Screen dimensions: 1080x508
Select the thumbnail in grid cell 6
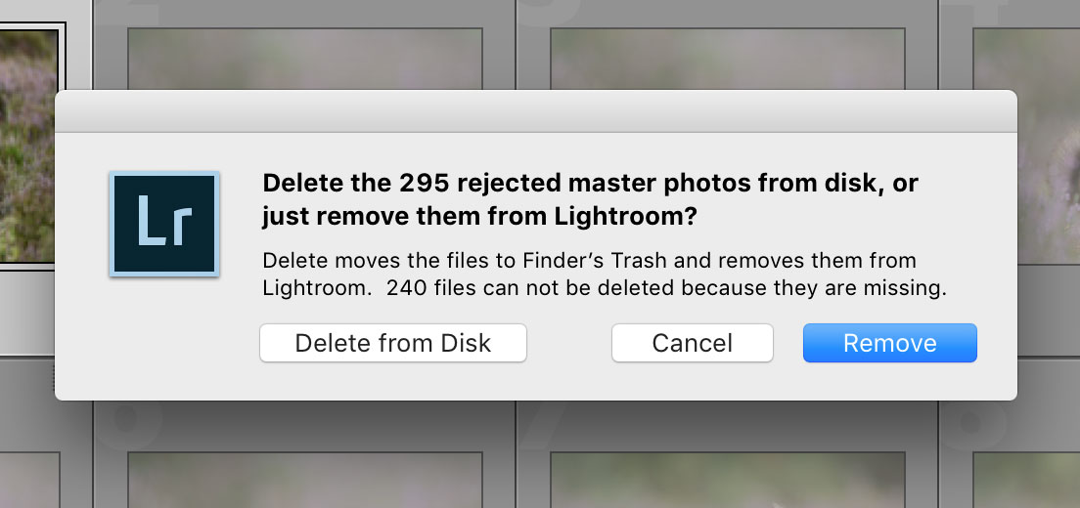304,480
